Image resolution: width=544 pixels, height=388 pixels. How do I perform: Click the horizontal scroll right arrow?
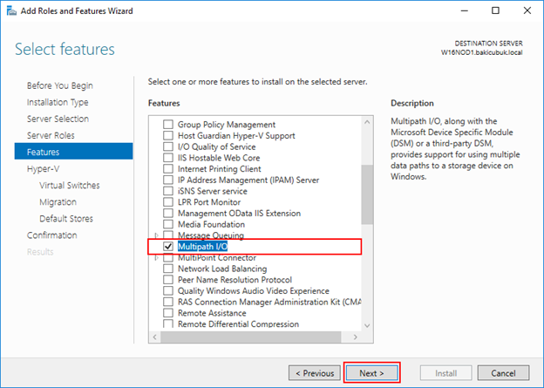click(x=356, y=337)
